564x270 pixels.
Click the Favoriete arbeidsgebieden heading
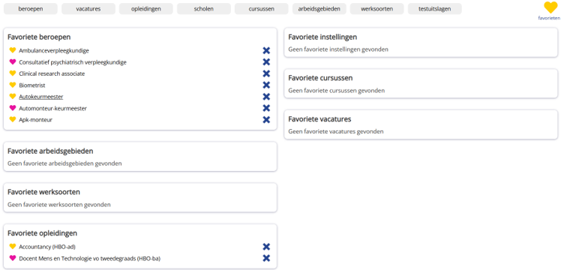coord(50,151)
